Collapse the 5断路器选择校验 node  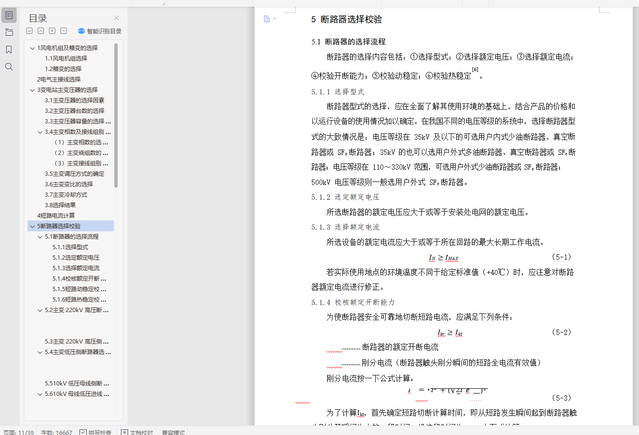32,226
